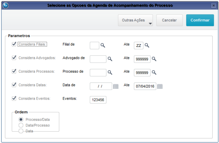Screen dimensions: 219x143
Task: Focus the empty Data de date field
Action: 101,86
